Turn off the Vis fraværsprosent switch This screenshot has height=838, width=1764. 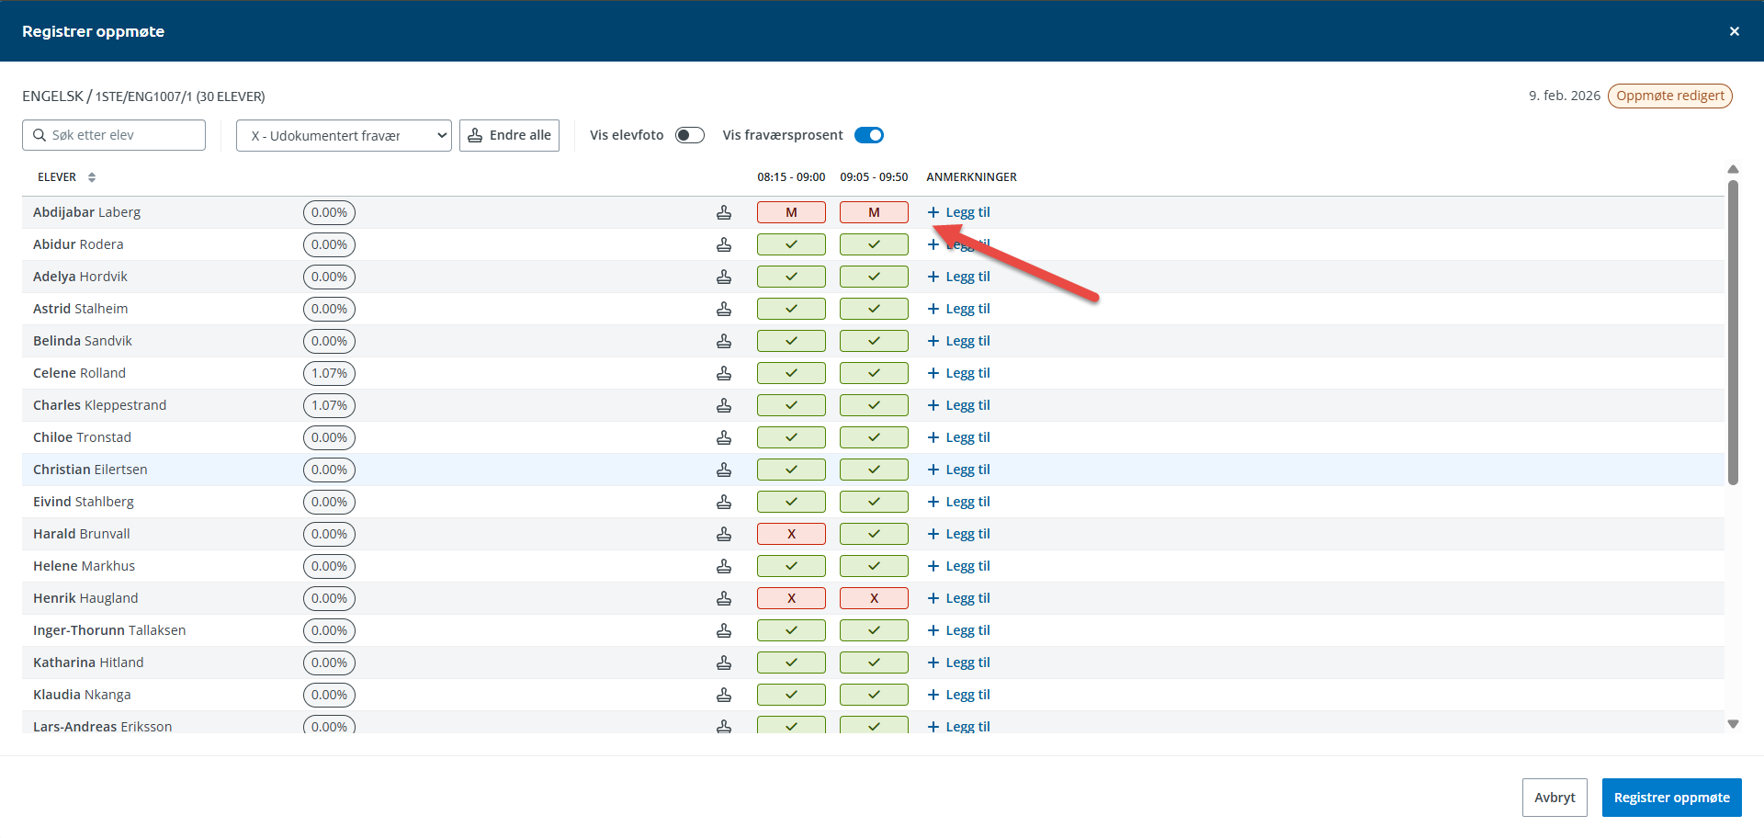coord(869,135)
